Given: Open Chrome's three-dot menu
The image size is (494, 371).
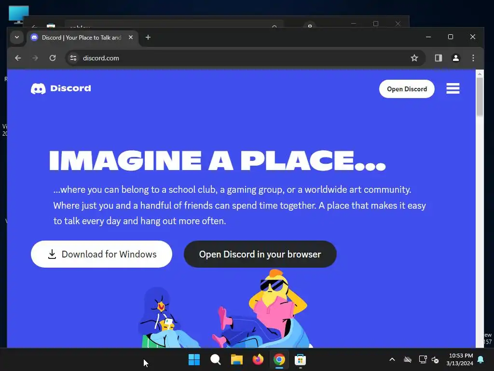Looking at the screenshot, I should pos(473,58).
